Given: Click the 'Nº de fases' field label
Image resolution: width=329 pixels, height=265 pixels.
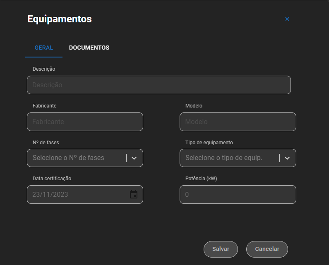Looking at the screenshot, I should coord(46,142).
